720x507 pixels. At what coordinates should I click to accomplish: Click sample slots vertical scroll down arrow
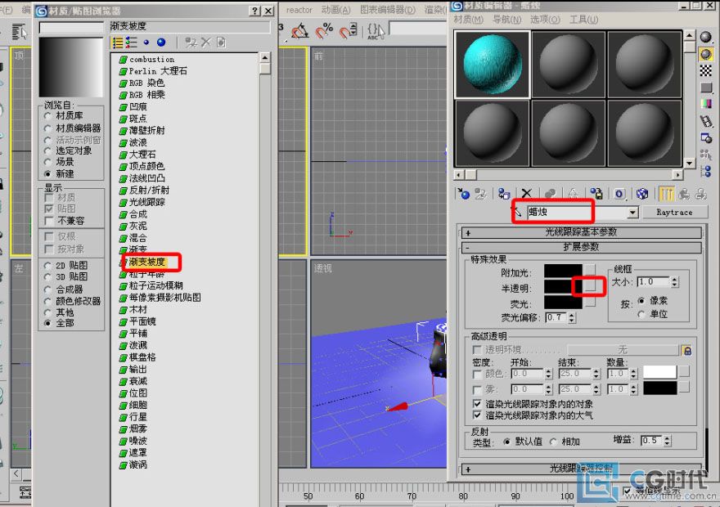point(689,163)
